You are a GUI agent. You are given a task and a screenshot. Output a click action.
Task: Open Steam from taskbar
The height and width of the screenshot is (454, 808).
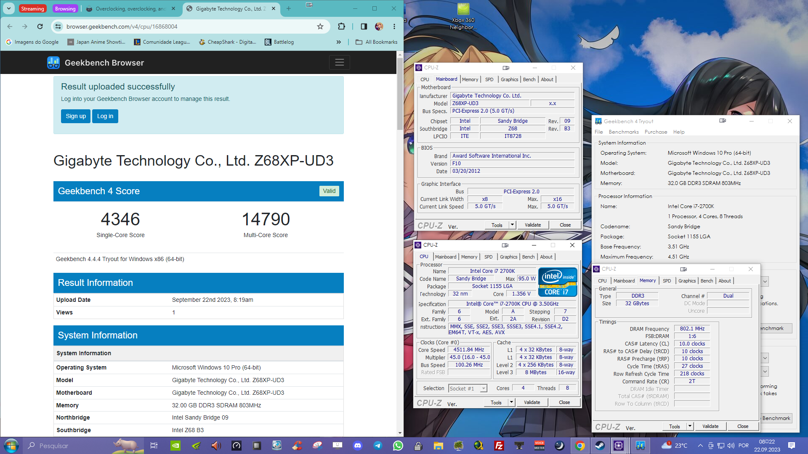coord(600,446)
